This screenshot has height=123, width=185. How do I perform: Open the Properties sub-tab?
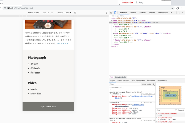click(151, 81)
